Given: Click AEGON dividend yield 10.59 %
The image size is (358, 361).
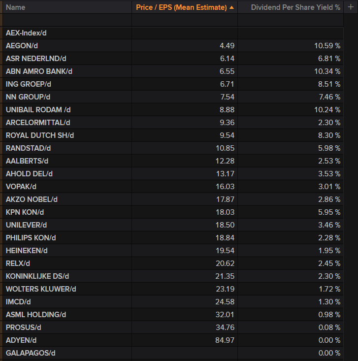Looking at the screenshot, I should [327, 46].
